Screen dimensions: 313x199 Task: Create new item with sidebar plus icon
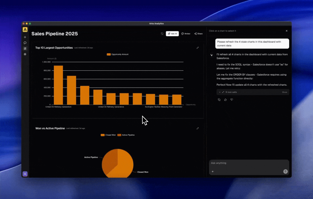(25, 37)
